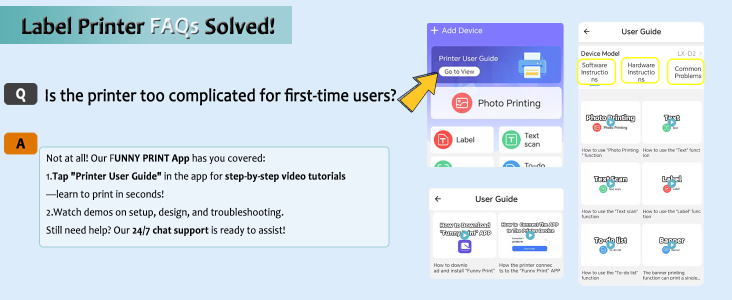Screen dimensions: 732x300
Task: Select 'How to use the "Label" function' caption
Action: [x=671, y=214]
